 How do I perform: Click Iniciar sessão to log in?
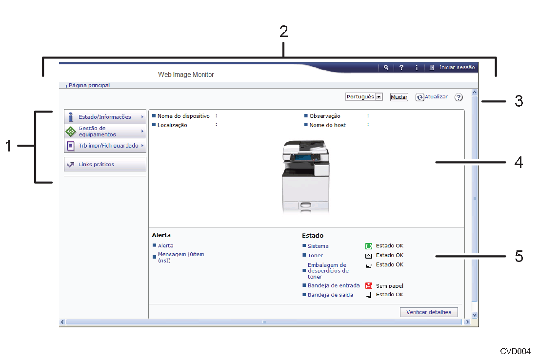[457, 68]
